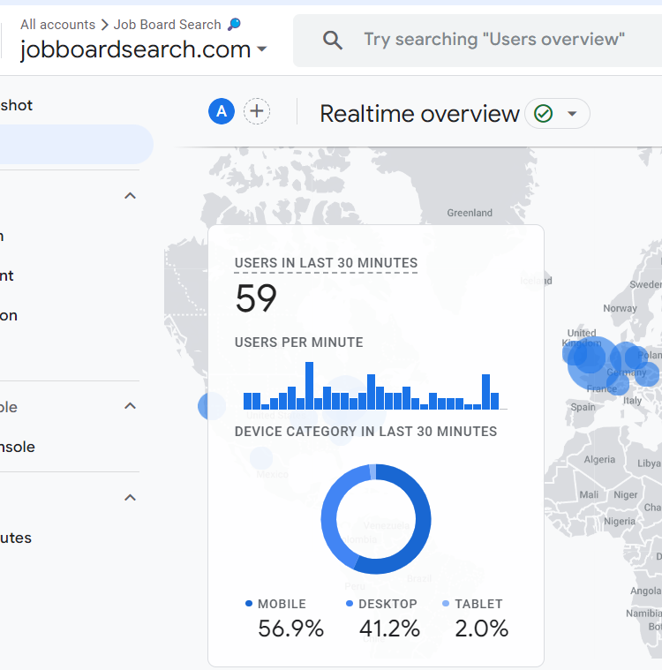Screen dimensions: 662x670
Task: Click the Nigeria map label
Action: (620, 522)
